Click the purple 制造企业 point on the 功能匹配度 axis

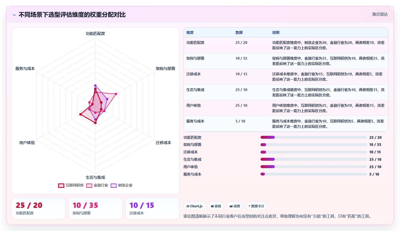point(95,86)
